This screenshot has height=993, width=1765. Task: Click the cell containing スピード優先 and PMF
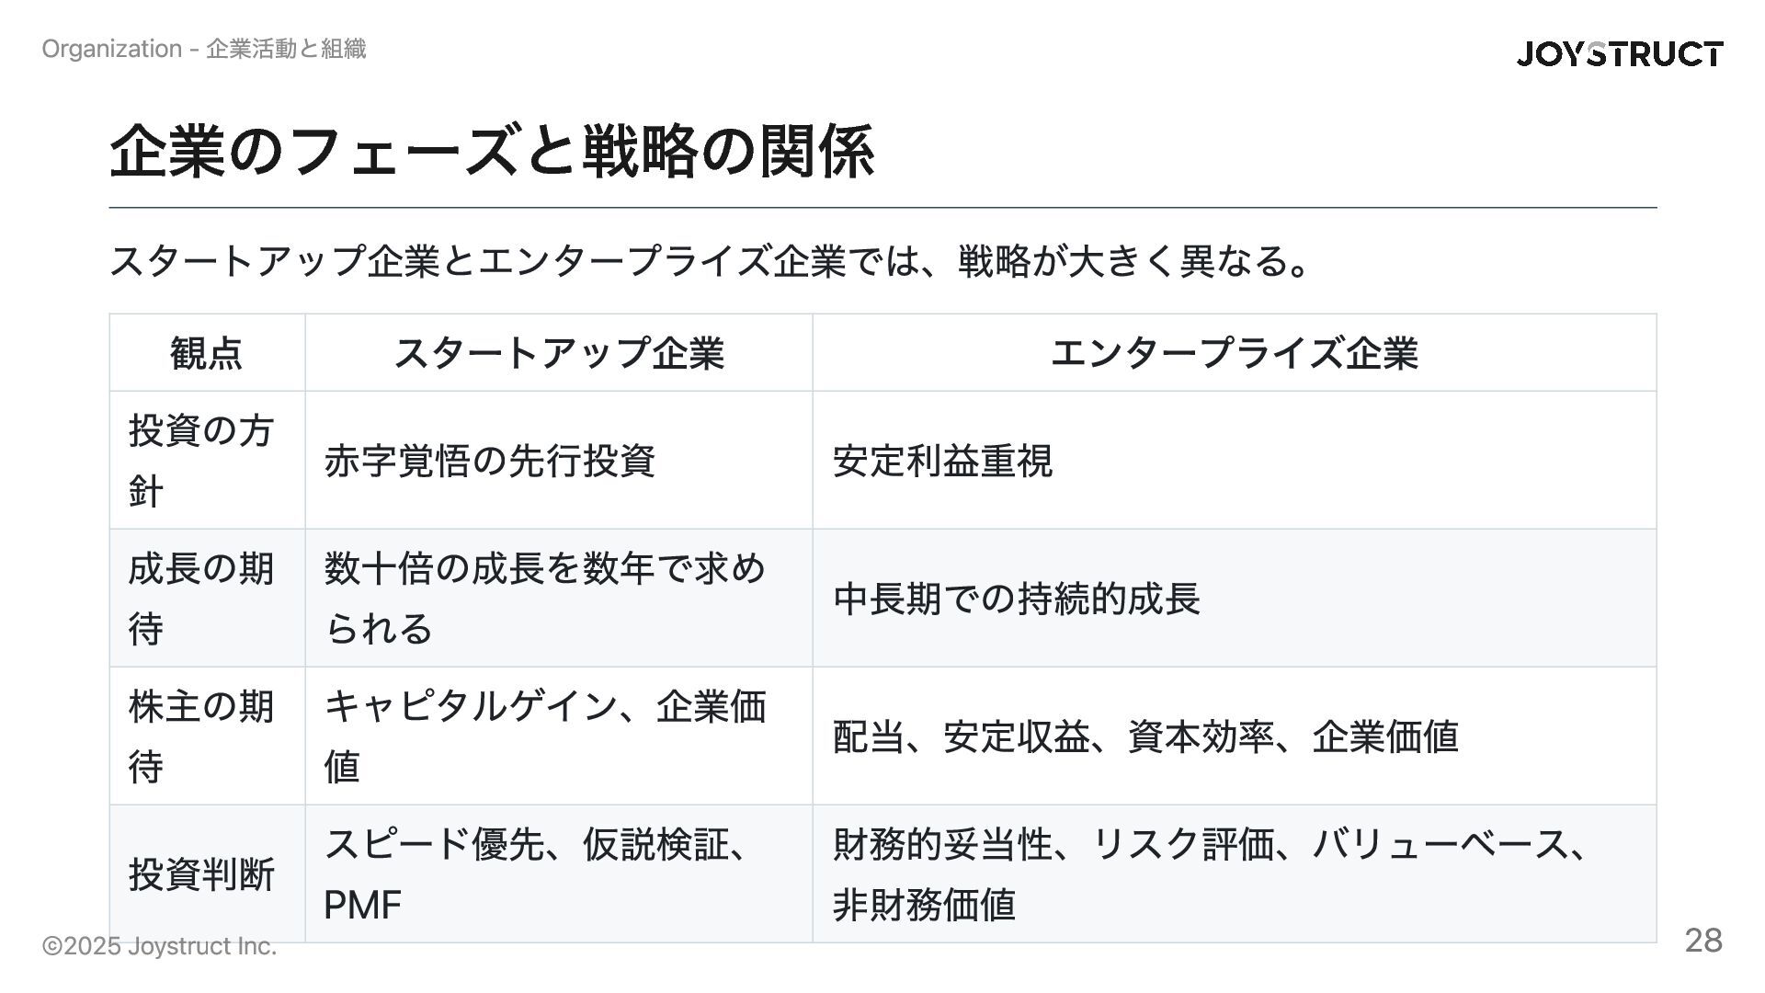(x=559, y=874)
